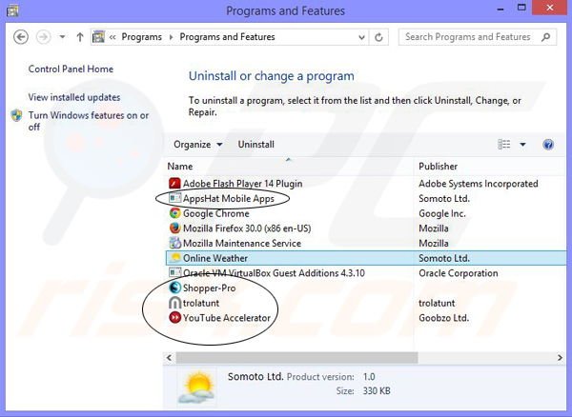Click the Control Panel address bar icon

point(98,37)
